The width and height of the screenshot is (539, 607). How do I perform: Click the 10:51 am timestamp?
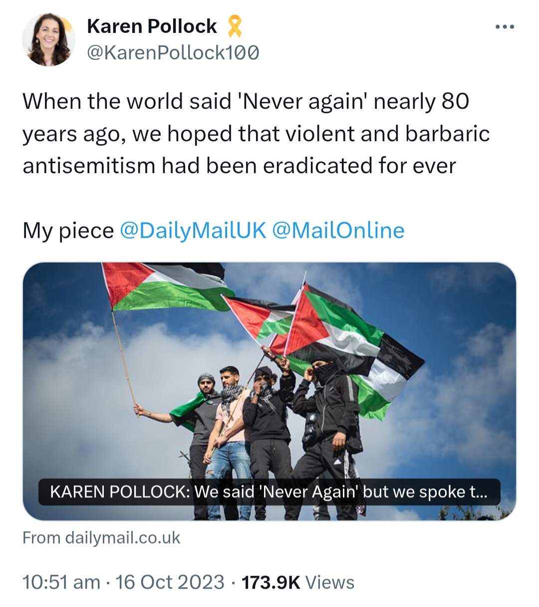pyautogui.click(x=61, y=582)
